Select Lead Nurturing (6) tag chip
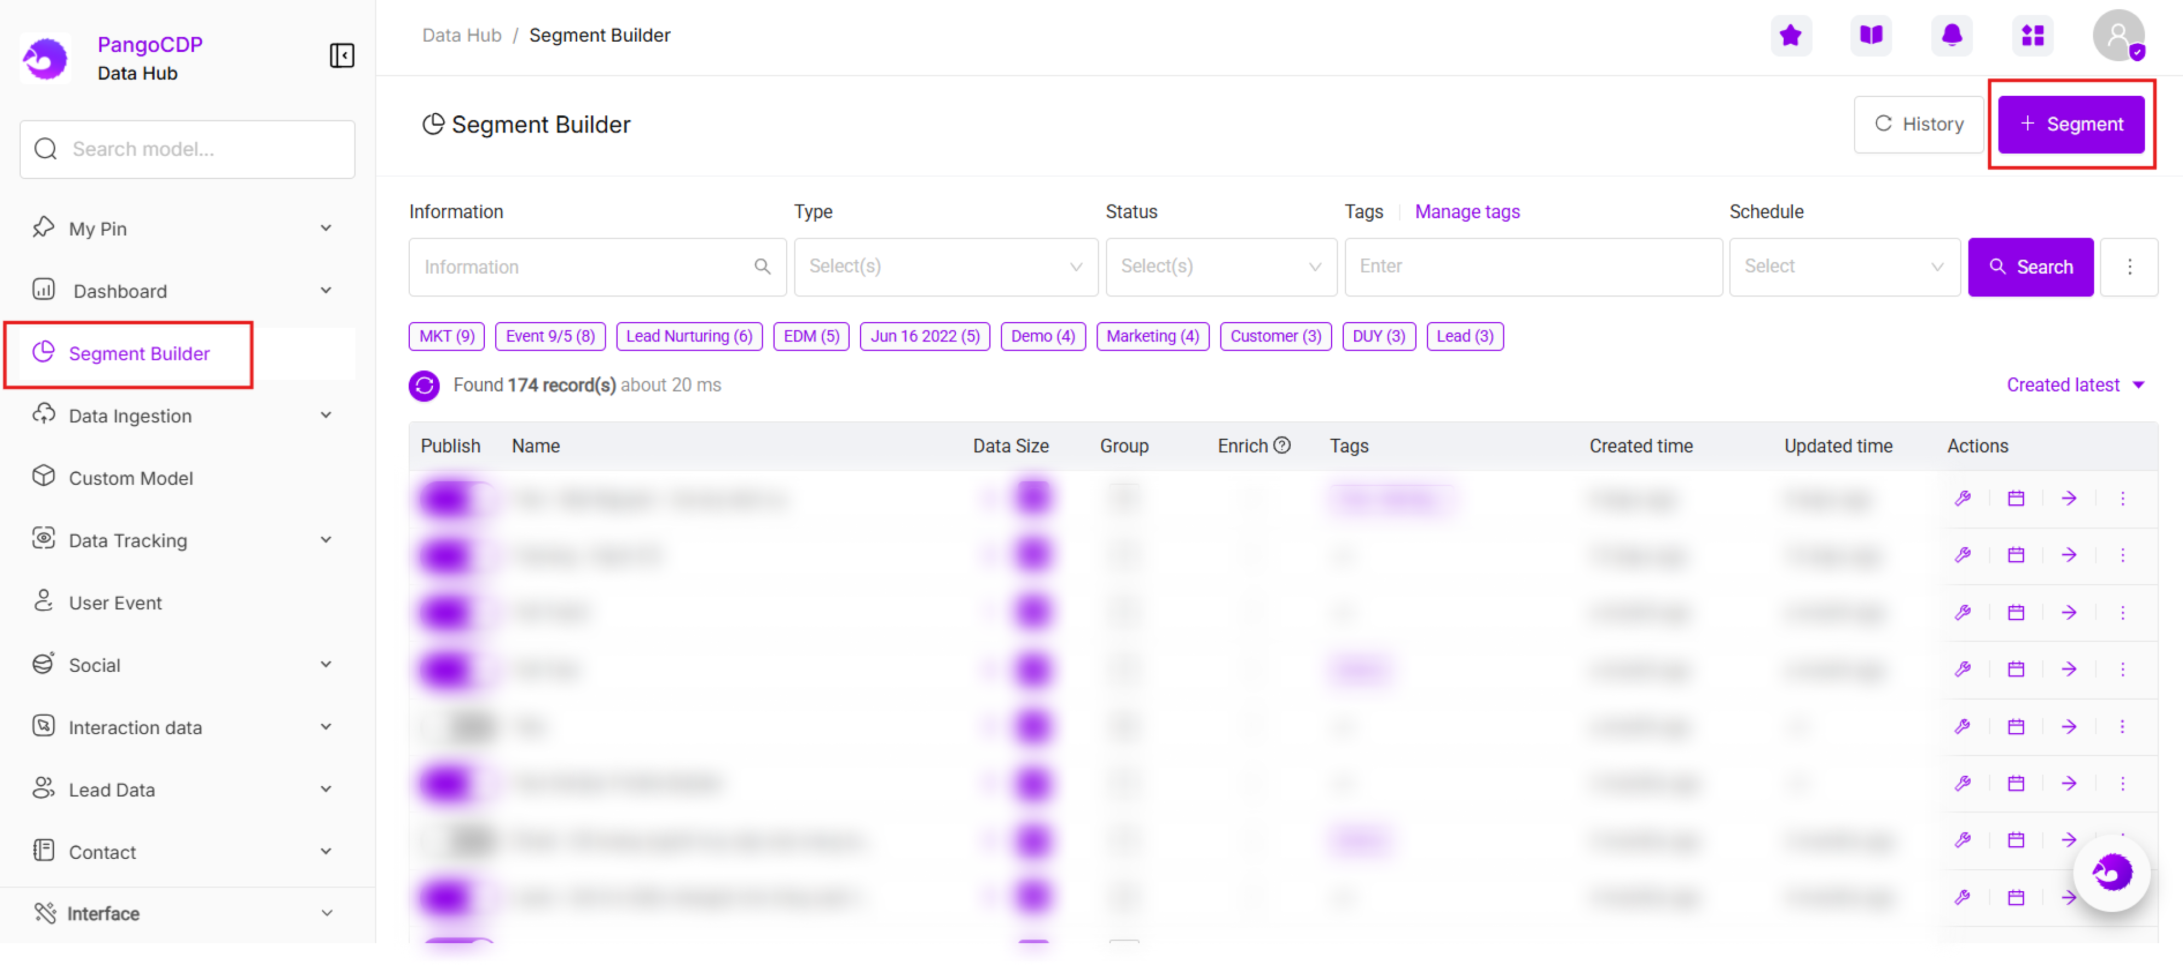Screen dimensions: 2183x965 point(689,336)
